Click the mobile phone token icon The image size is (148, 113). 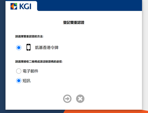pyautogui.click(x=29, y=47)
